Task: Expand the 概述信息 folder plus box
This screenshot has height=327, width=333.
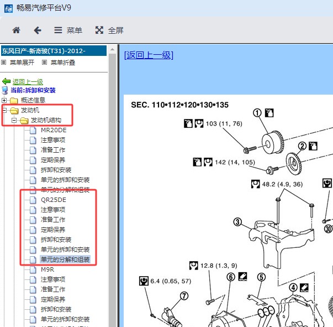Action: pyautogui.click(x=4, y=100)
